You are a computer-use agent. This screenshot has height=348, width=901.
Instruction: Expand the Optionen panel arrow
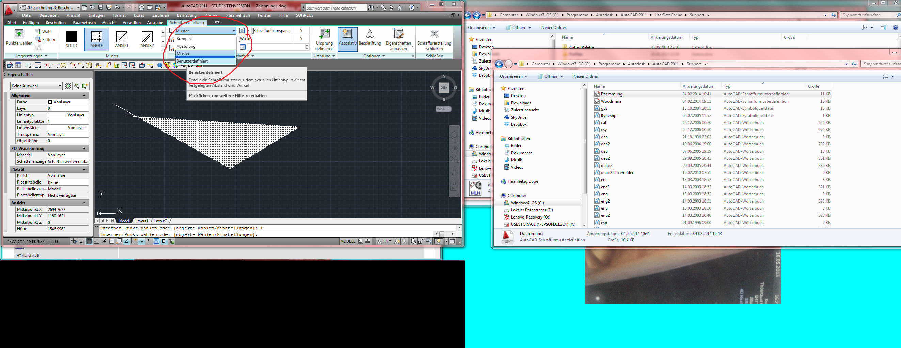pos(384,56)
